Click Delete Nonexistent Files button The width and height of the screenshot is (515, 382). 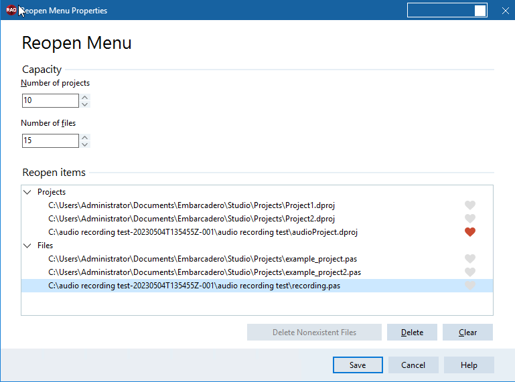click(314, 332)
